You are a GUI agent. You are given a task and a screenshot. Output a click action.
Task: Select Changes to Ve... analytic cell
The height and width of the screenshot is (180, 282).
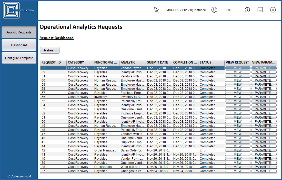(x=132, y=171)
